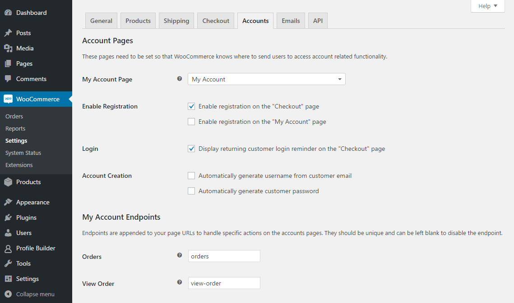Viewport: 514px width, 303px height.
Task: Go to the Checkout tab
Action: (216, 21)
